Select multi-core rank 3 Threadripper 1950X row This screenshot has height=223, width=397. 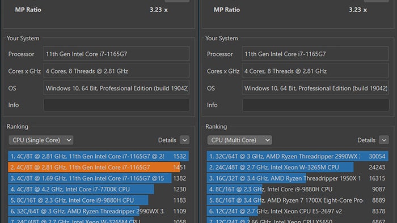pos(297,178)
